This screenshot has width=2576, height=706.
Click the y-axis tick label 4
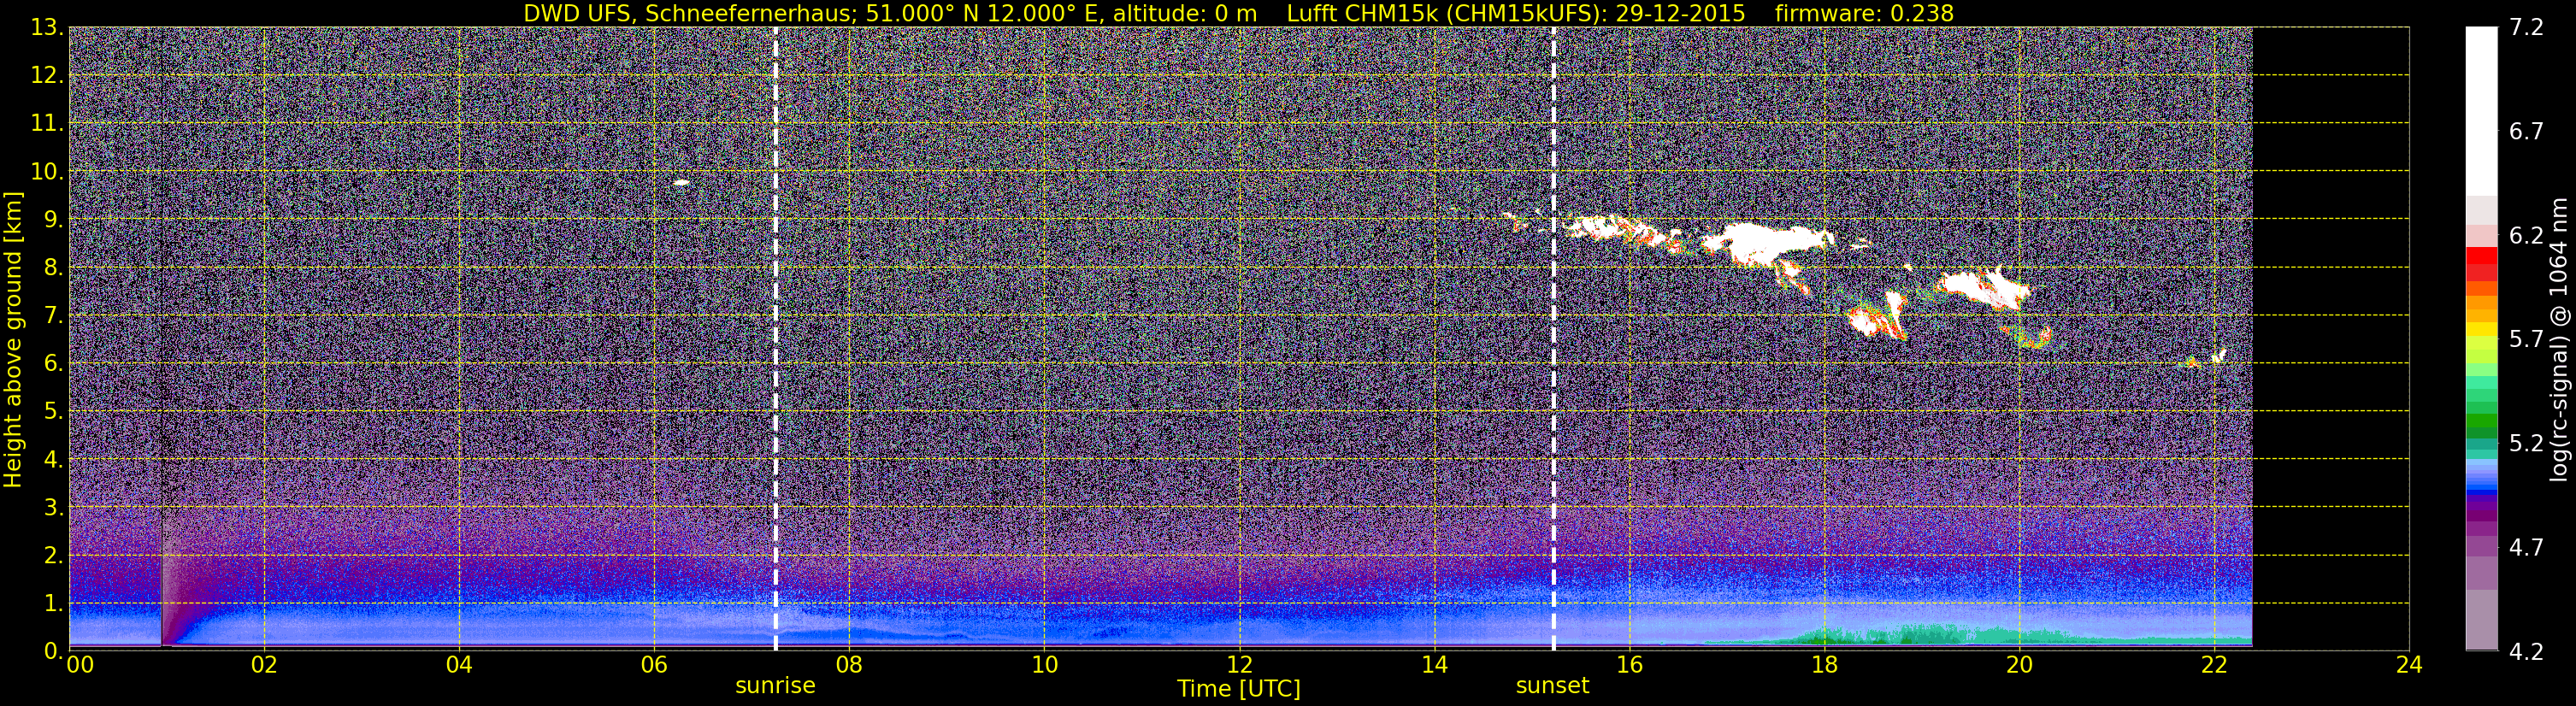55,460
